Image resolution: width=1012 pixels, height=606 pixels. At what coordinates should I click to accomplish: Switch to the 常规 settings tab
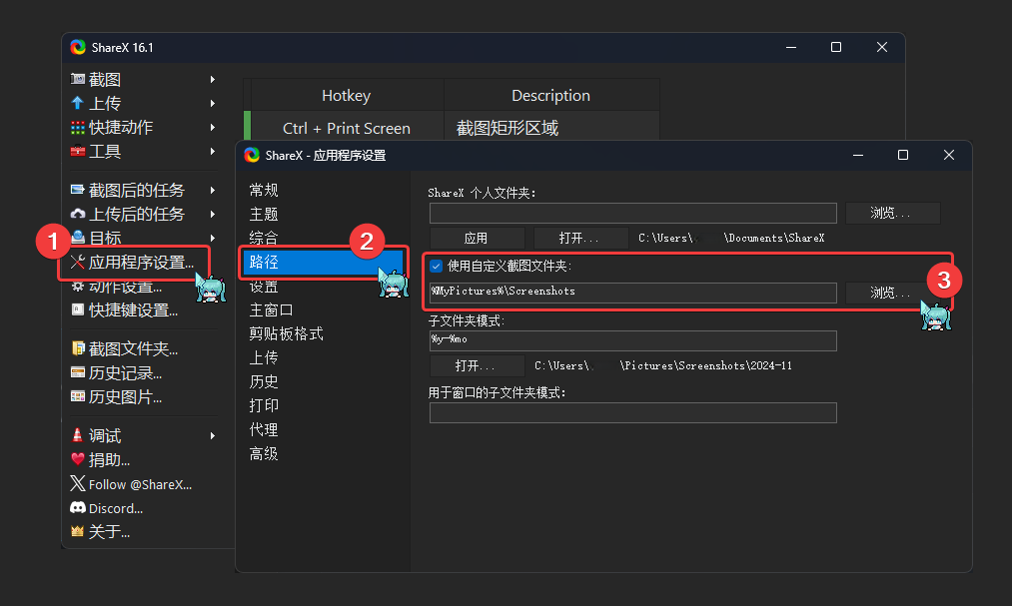point(264,190)
